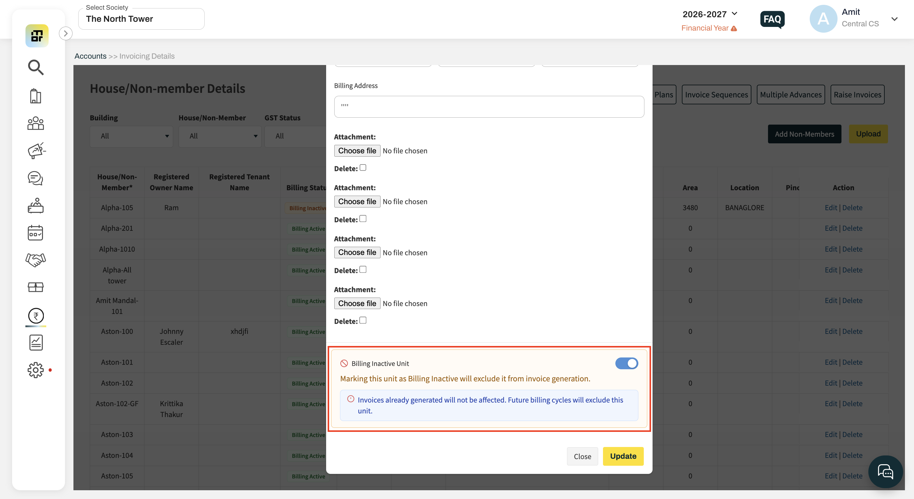Click the search magnifier sidebar icon
The height and width of the screenshot is (499, 914).
[x=36, y=67]
